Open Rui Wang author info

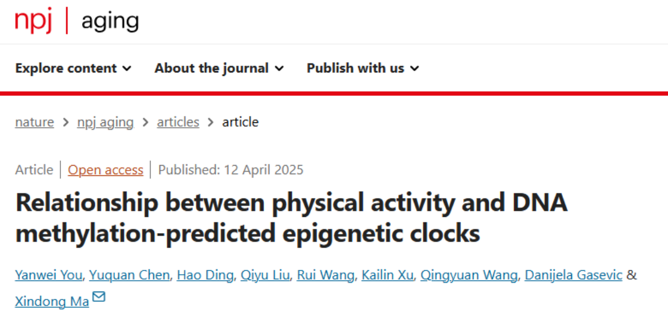coord(326,275)
